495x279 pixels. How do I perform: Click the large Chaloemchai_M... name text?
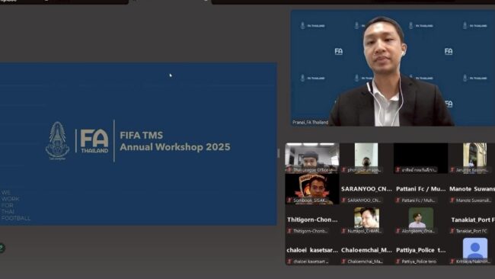[x=366, y=250]
